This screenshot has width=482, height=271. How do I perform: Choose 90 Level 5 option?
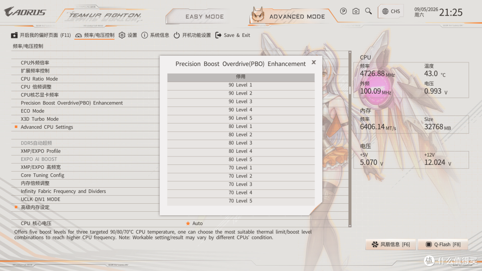pyautogui.click(x=241, y=118)
